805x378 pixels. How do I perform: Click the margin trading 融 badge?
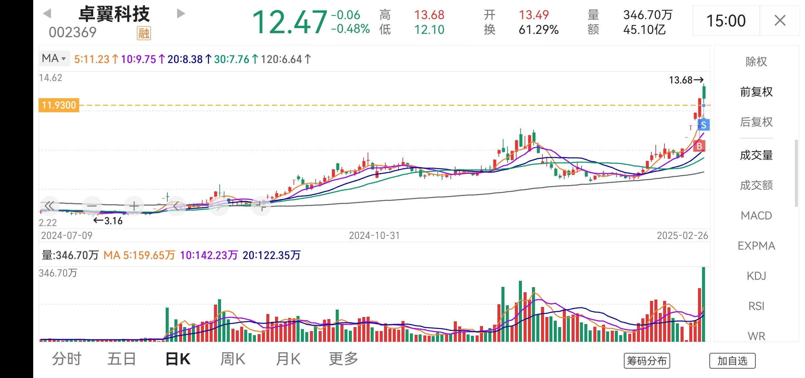tap(144, 33)
